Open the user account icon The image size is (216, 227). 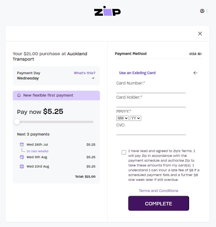click(x=202, y=11)
